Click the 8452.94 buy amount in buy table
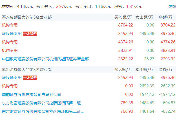Viewport: 179px width, 115px height. 125,34
